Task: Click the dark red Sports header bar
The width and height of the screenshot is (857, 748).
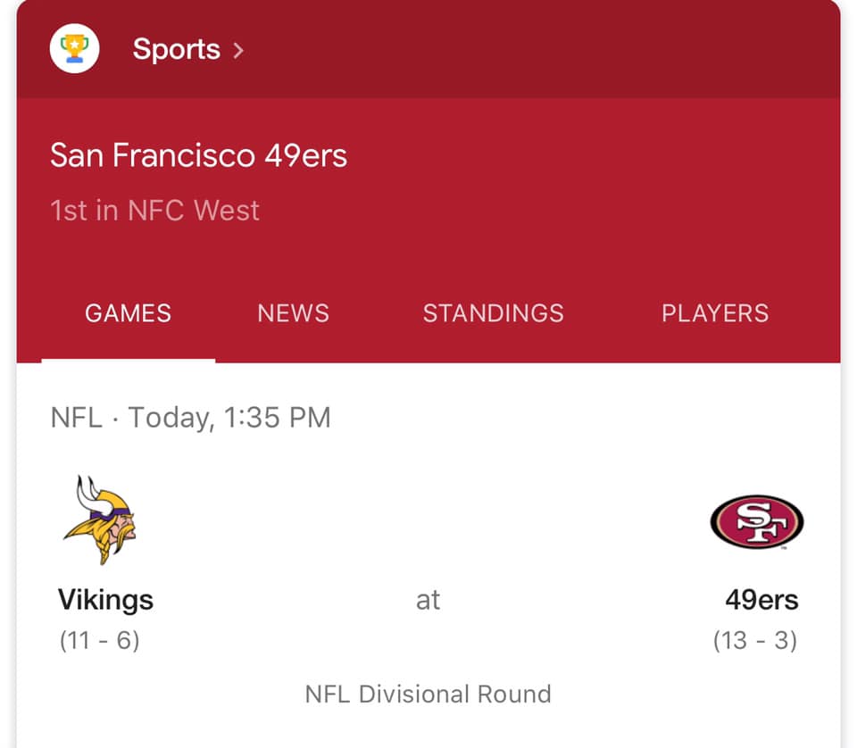Action: click(536, 49)
